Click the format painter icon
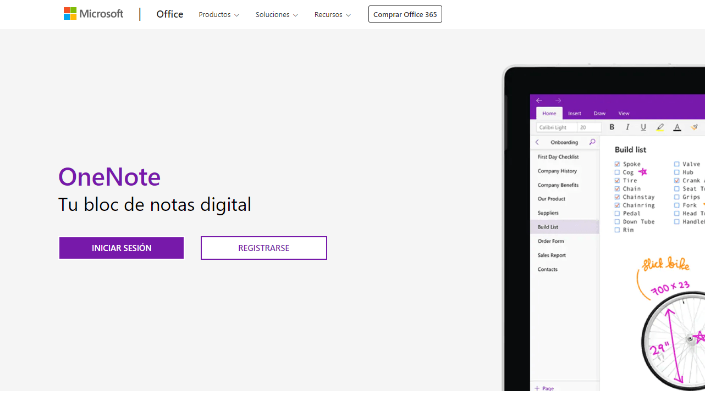 (695, 127)
